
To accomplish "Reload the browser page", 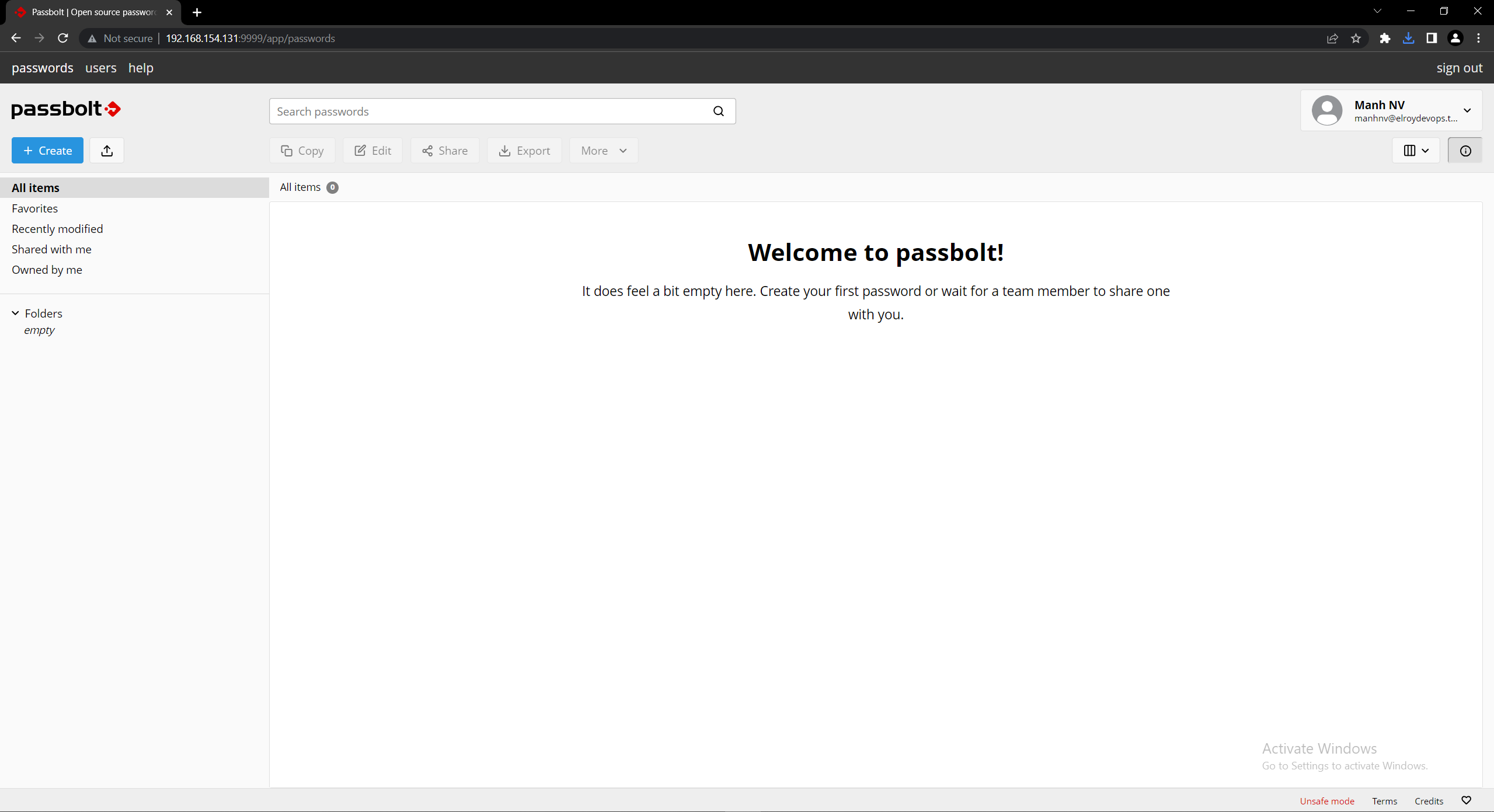I will [x=63, y=38].
